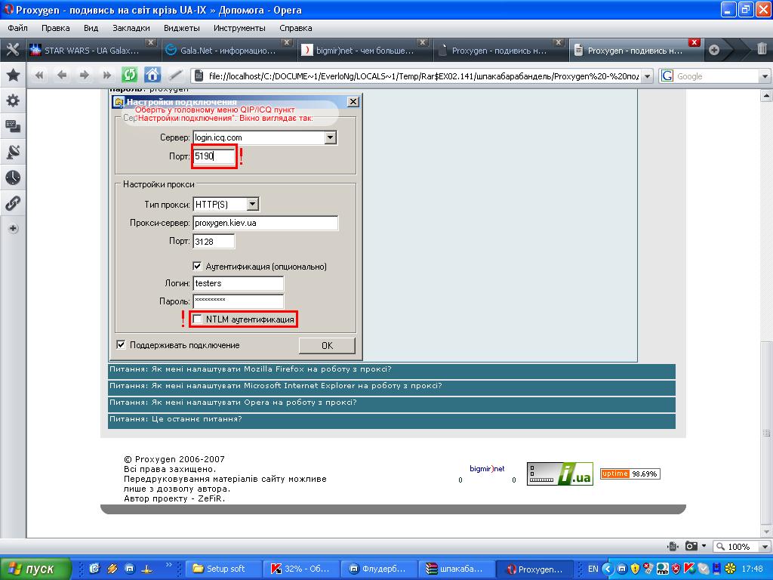Viewport: 773px width, 580px height.
Task: Open the Links chain panel in sidebar
Action: [x=13, y=203]
